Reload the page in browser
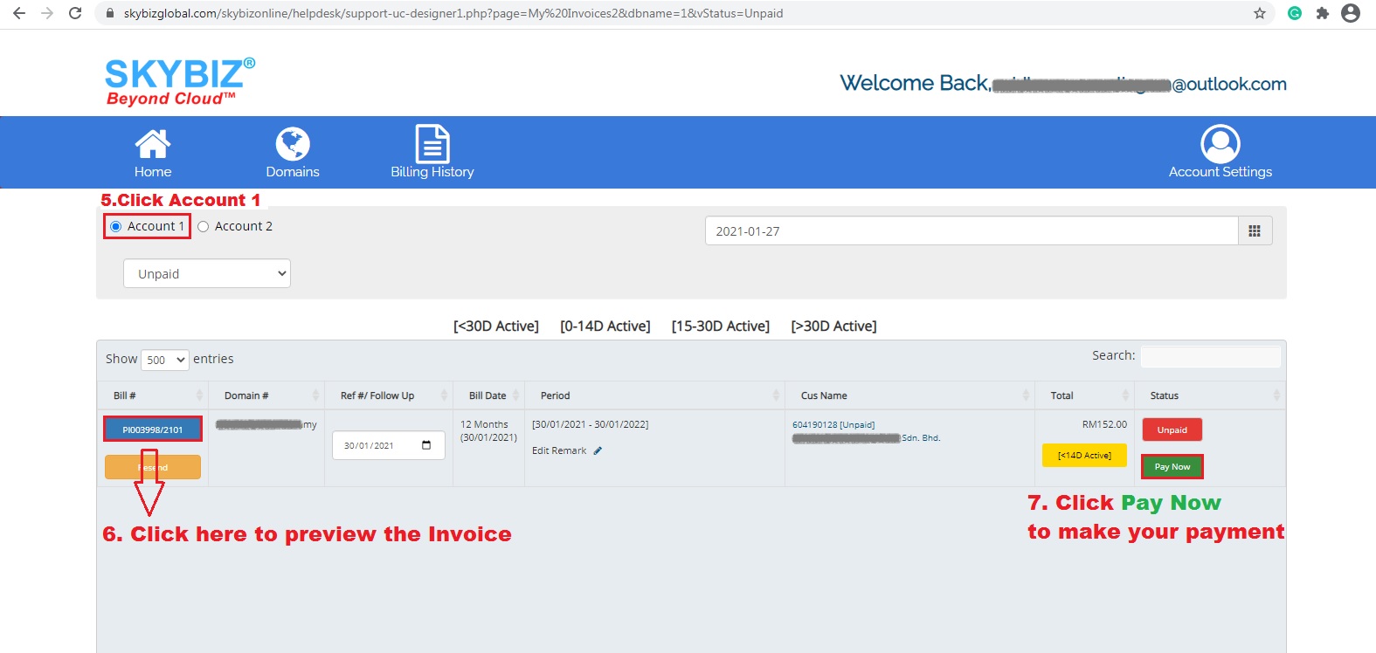 click(x=75, y=13)
